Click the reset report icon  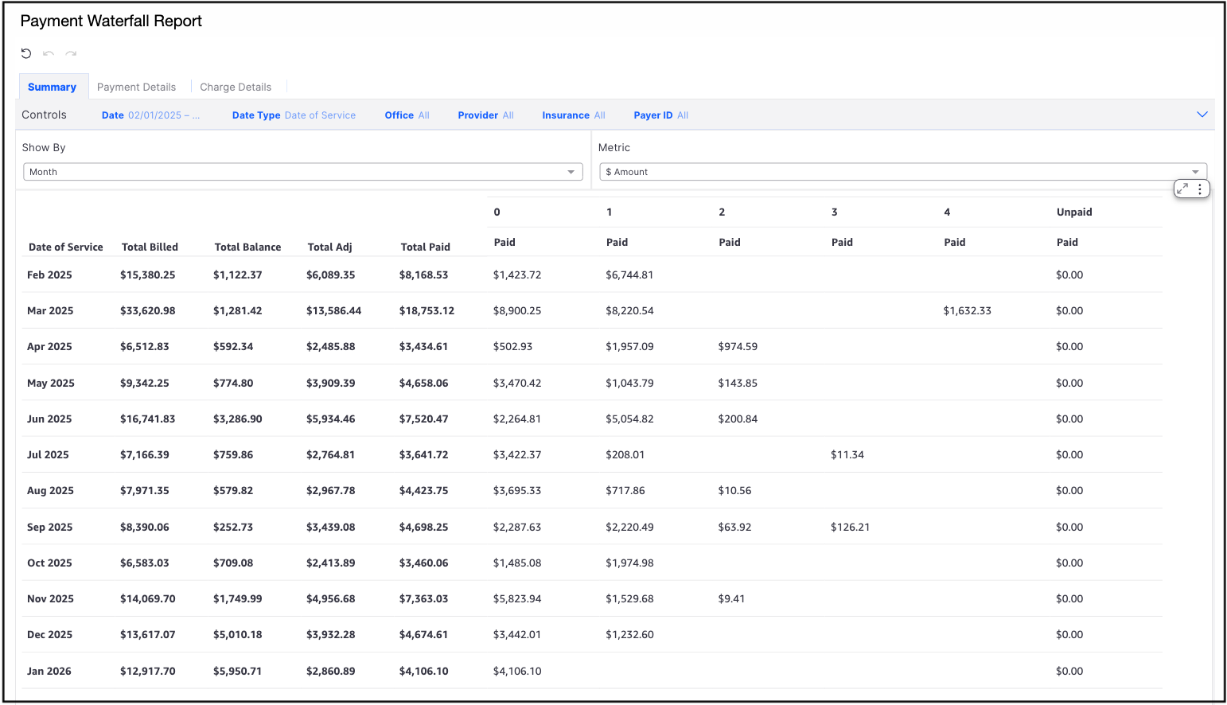pos(26,53)
